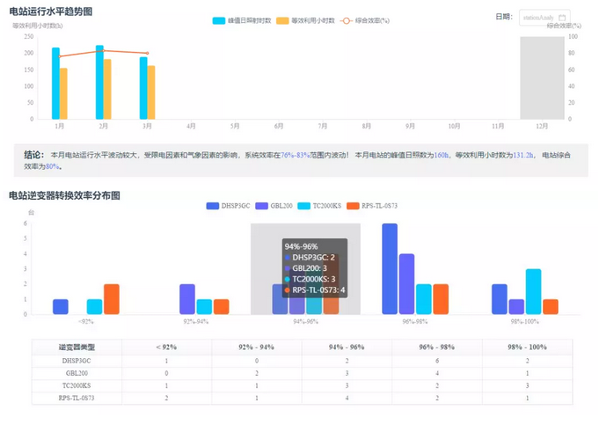Select the RPS-TL-0S73 row label in table

pos(77,398)
